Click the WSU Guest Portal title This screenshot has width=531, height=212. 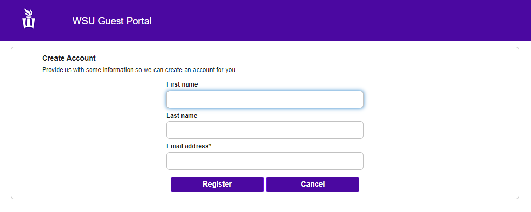pyautogui.click(x=112, y=21)
